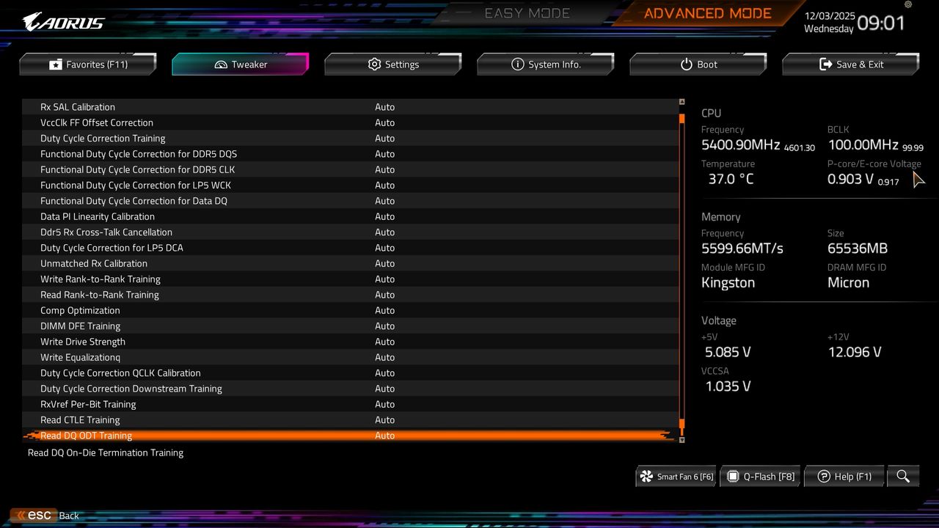Viewport: 939px width, 528px height.
Task: Click the AORUS falcon logo
Action: click(29, 21)
